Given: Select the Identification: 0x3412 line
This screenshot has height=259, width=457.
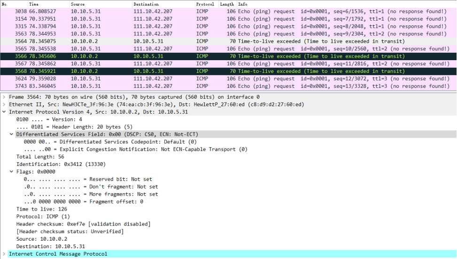Looking at the screenshot, I should (x=61, y=164).
